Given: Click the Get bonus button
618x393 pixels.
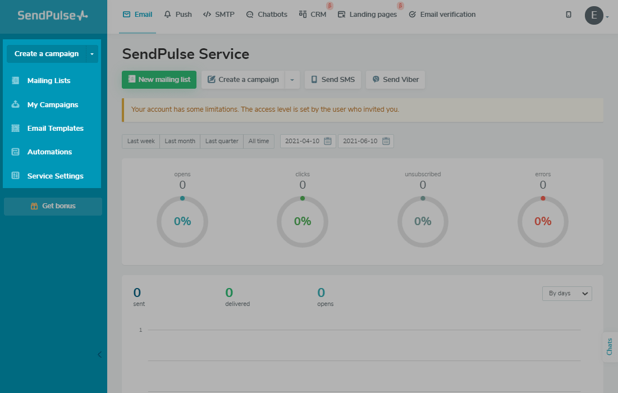Looking at the screenshot, I should pyautogui.click(x=53, y=206).
